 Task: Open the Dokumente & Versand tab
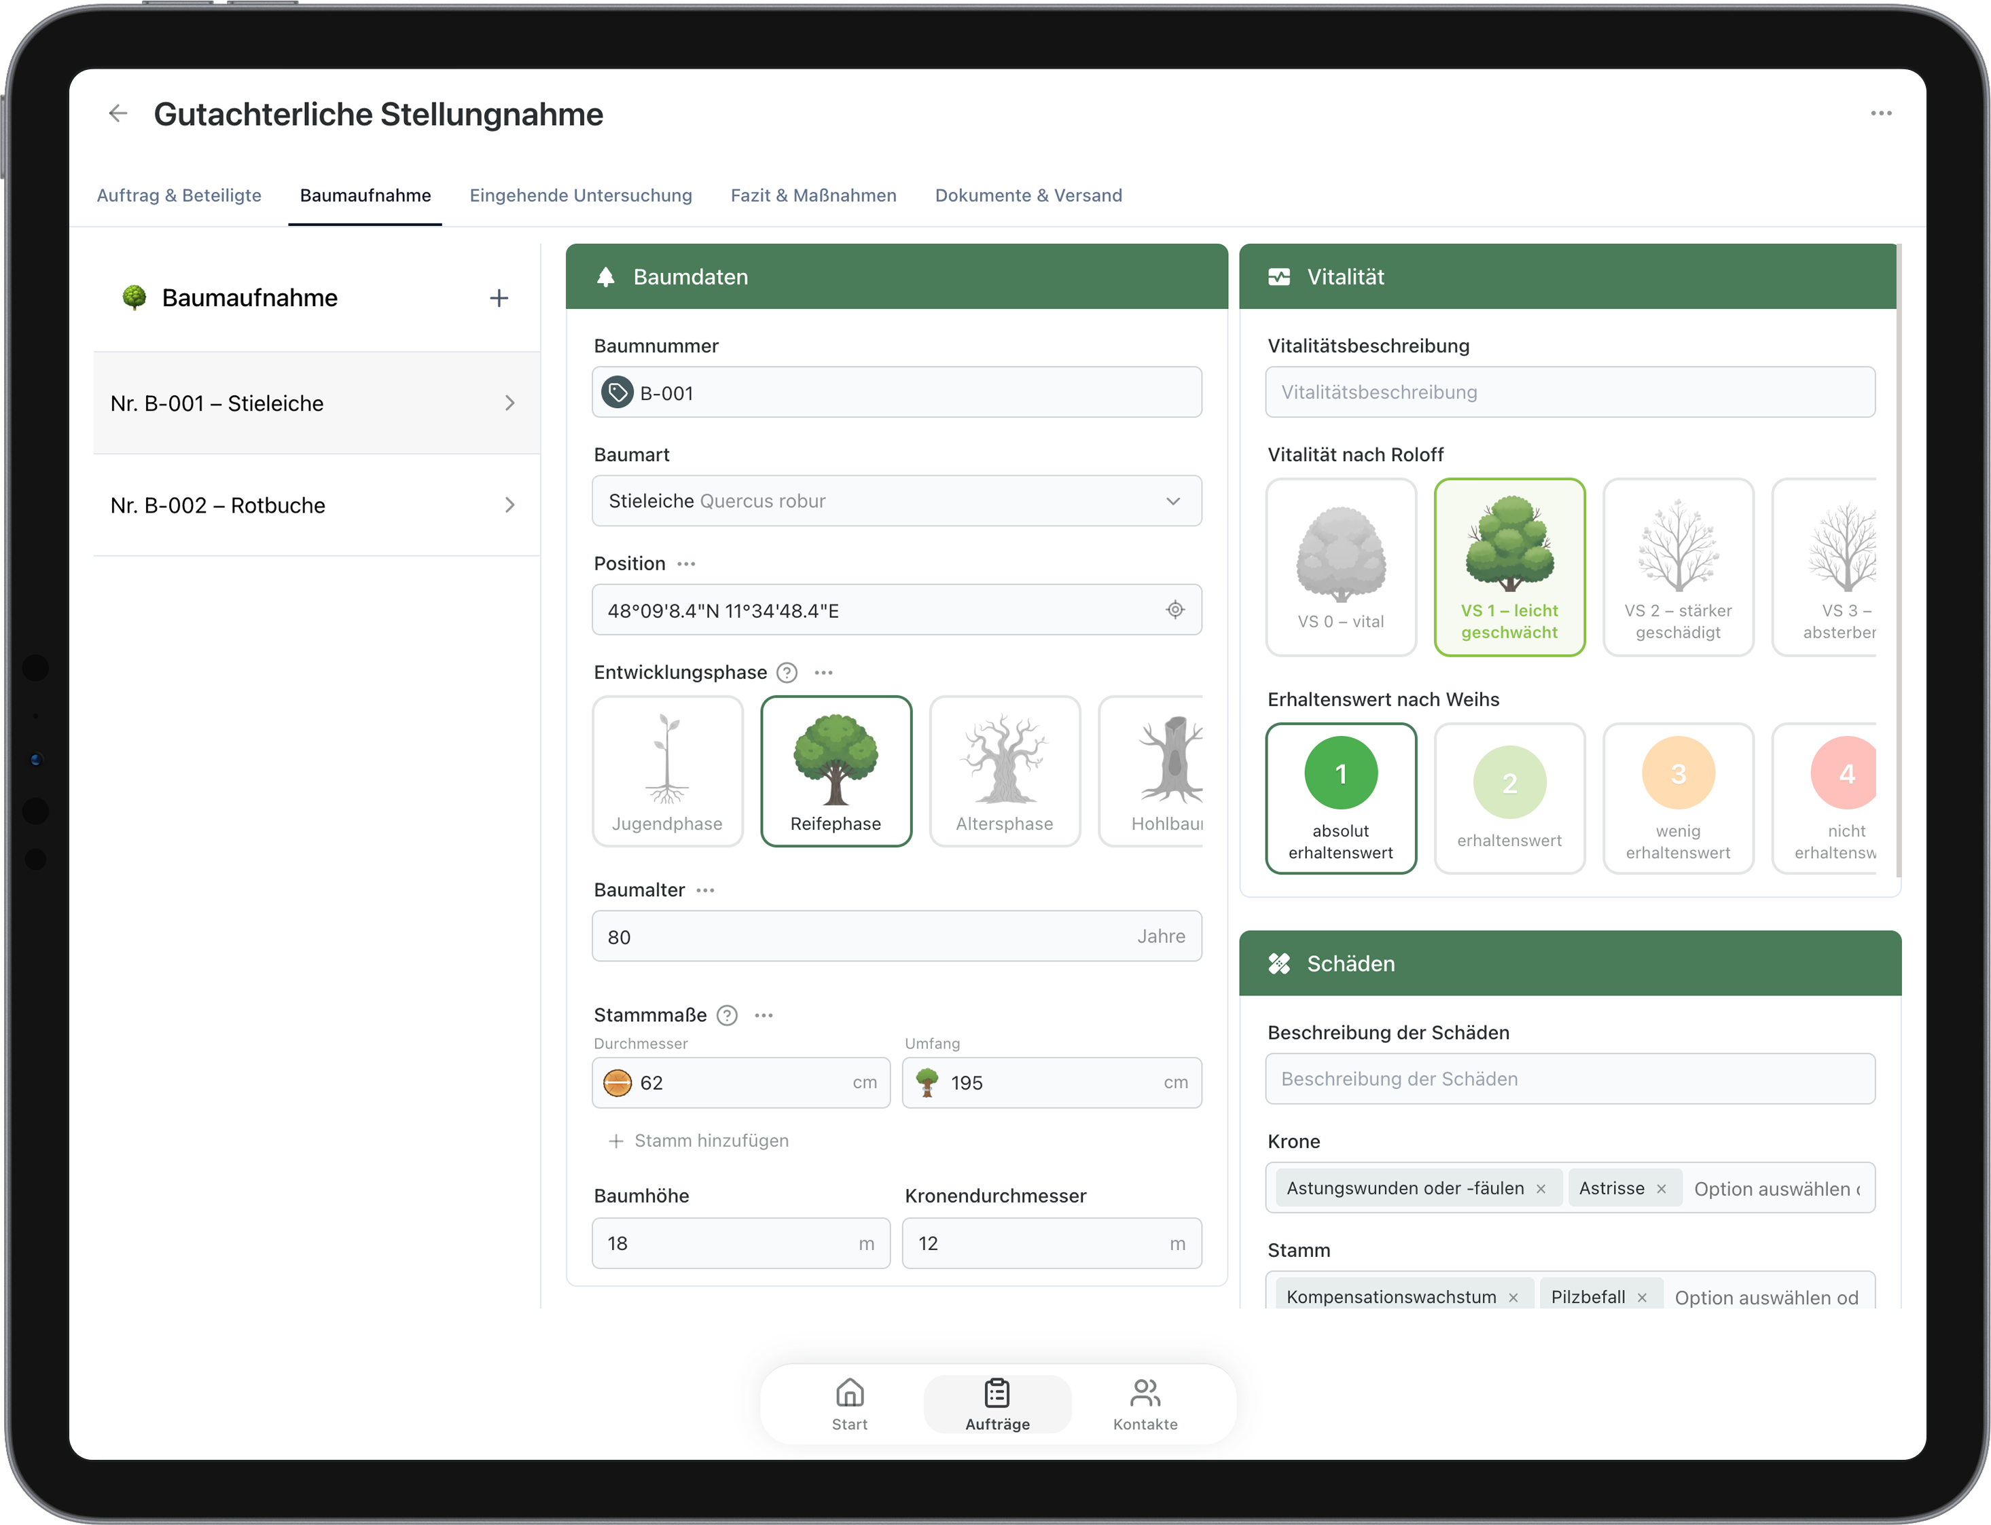point(1028,194)
